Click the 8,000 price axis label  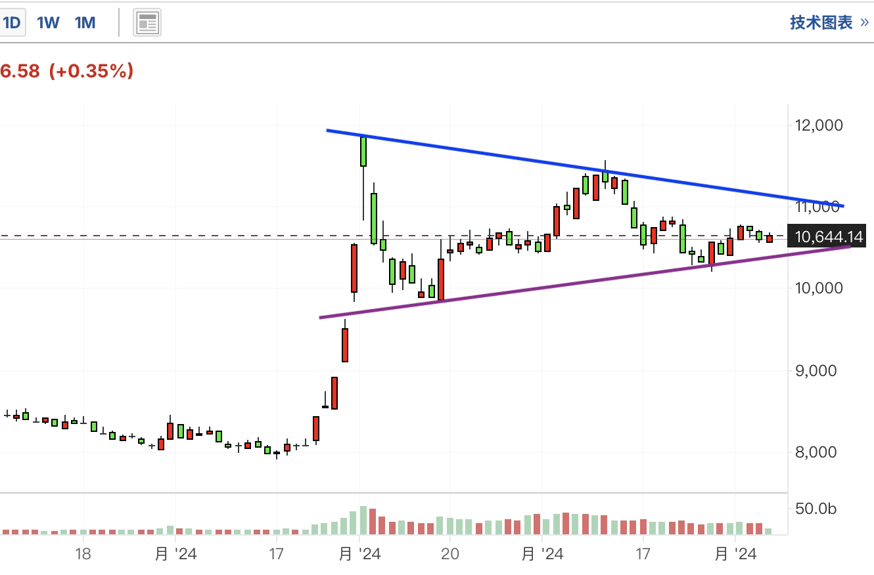pyautogui.click(x=816, y=452)
